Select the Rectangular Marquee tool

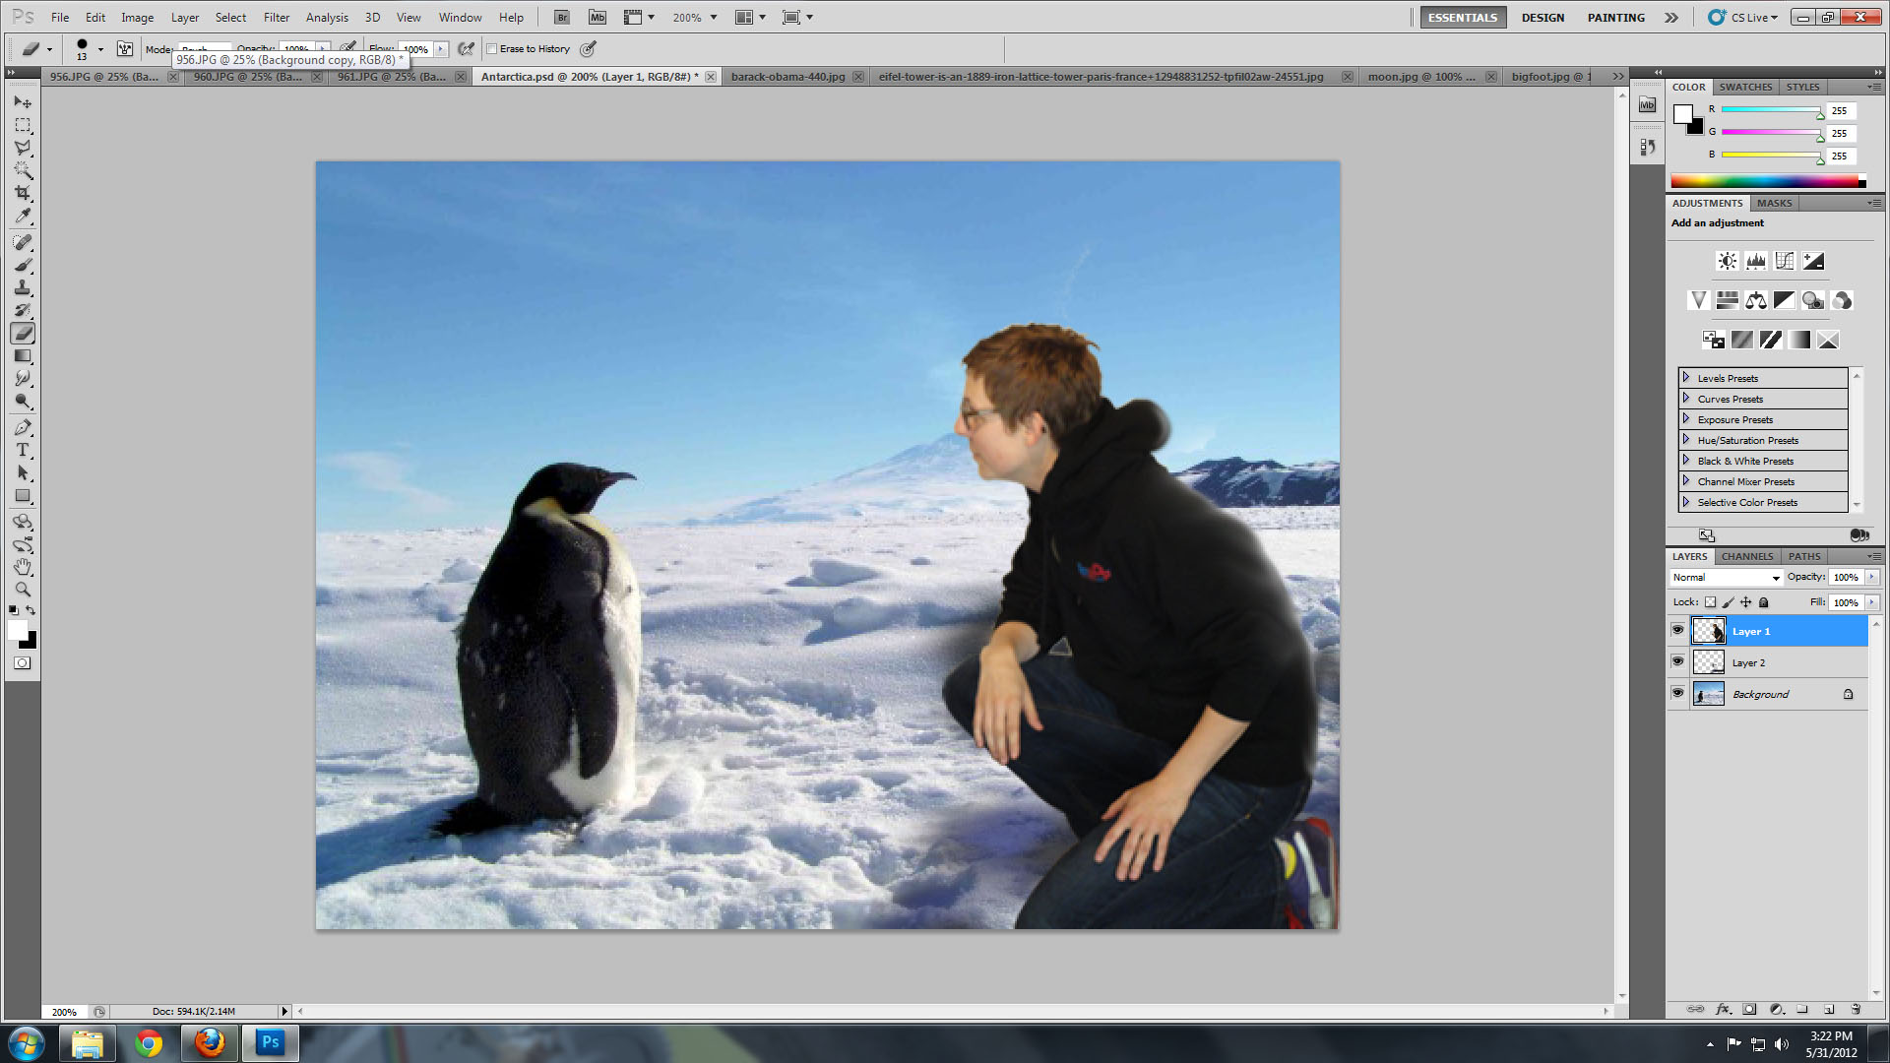pyautogui.click(x=23, y=125)
